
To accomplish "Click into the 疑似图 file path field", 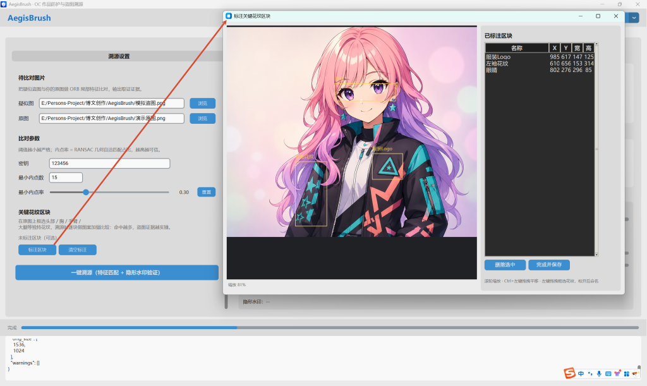I will (x=112, y=103).
